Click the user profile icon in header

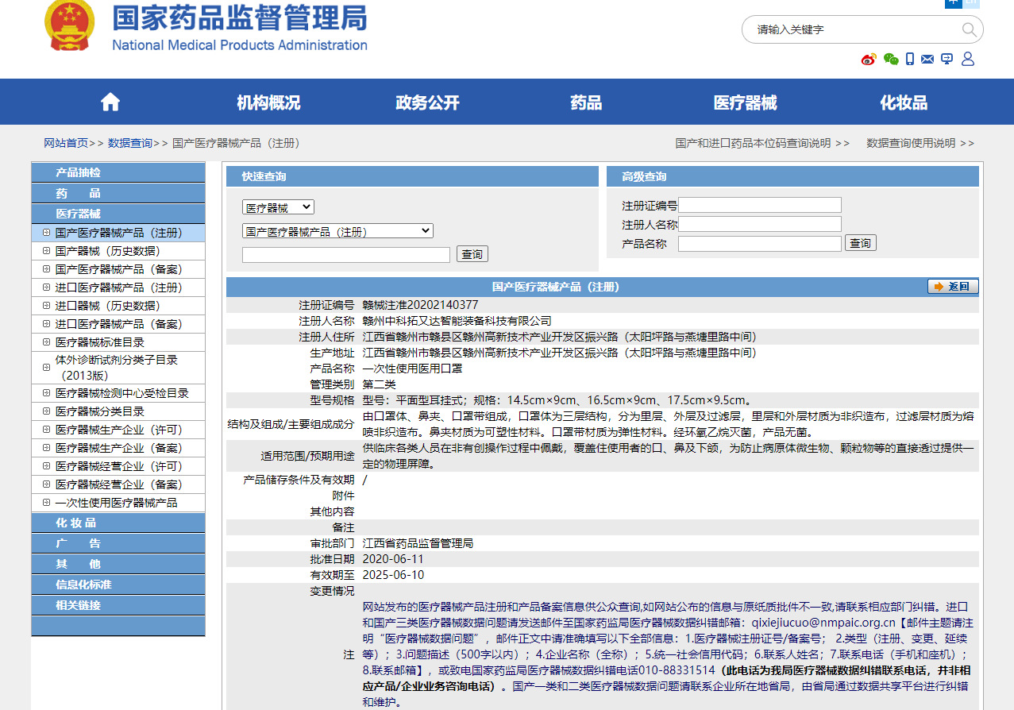point(968,59)
